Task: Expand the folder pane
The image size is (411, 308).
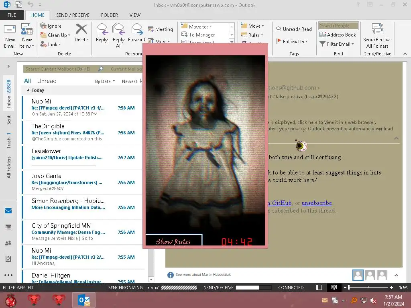Action: 8,67
